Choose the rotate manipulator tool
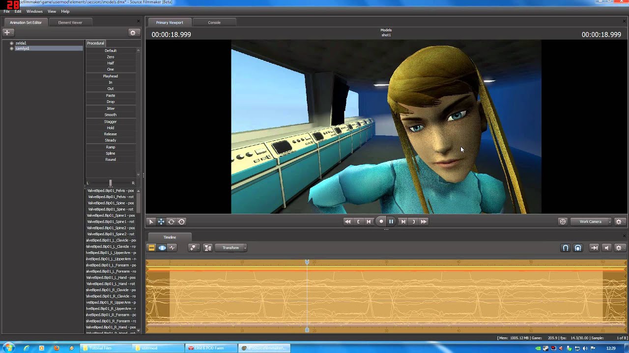 (171, 222)
